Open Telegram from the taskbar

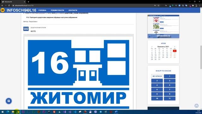pos(101,112)
